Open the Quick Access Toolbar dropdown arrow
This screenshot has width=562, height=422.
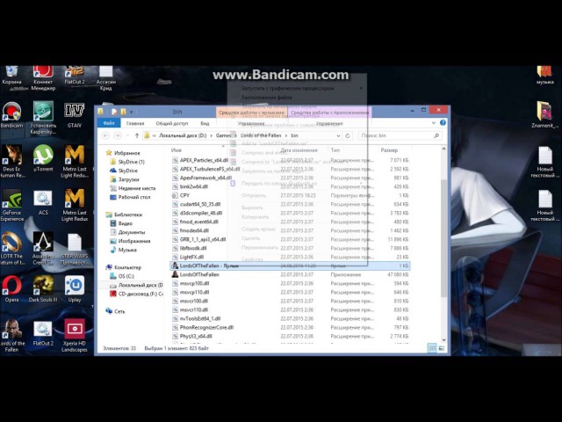tap(132, 112)
